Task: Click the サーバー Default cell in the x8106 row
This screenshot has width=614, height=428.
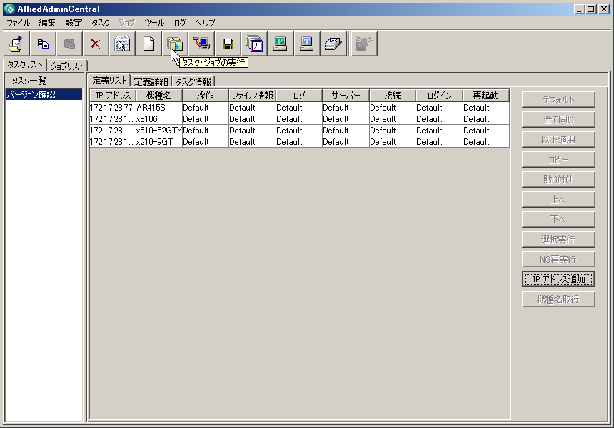Action: tap(346, 119)
